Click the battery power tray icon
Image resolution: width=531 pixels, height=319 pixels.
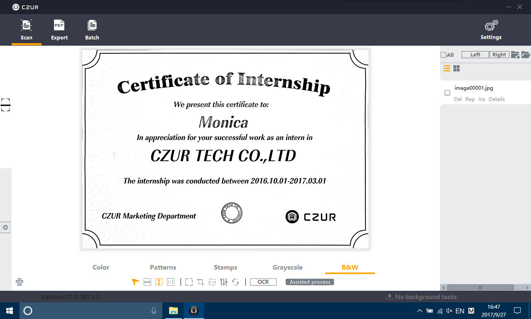click(430, 311)
